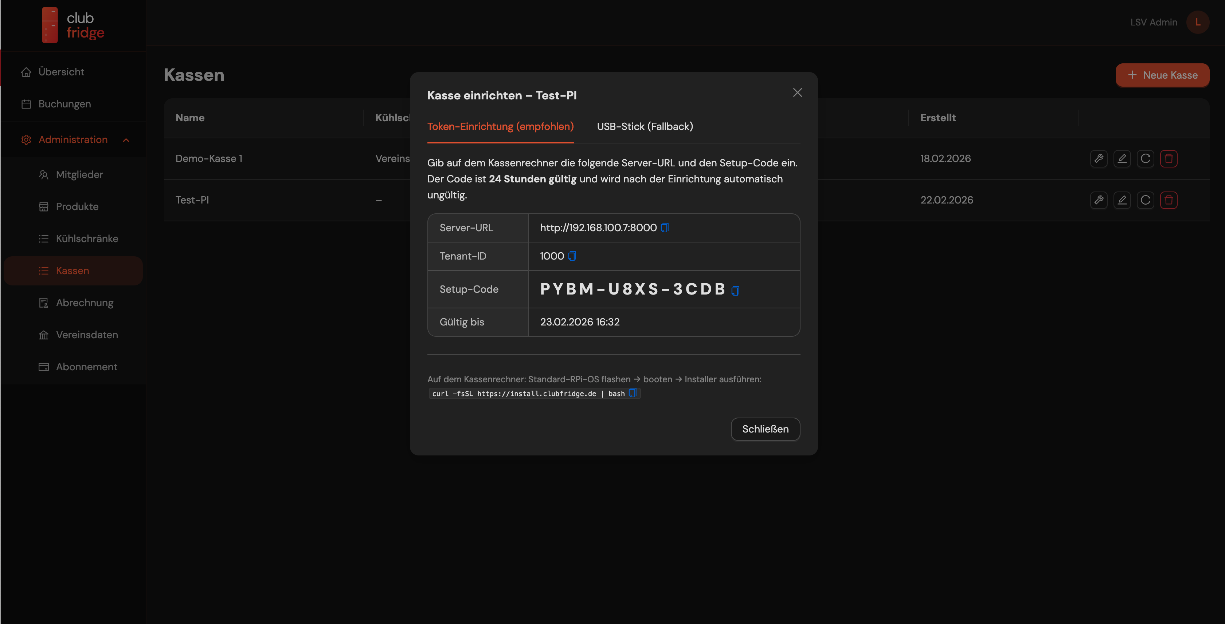
Task: Open LSV Admin user avatar
Action: coord(1197,22)
